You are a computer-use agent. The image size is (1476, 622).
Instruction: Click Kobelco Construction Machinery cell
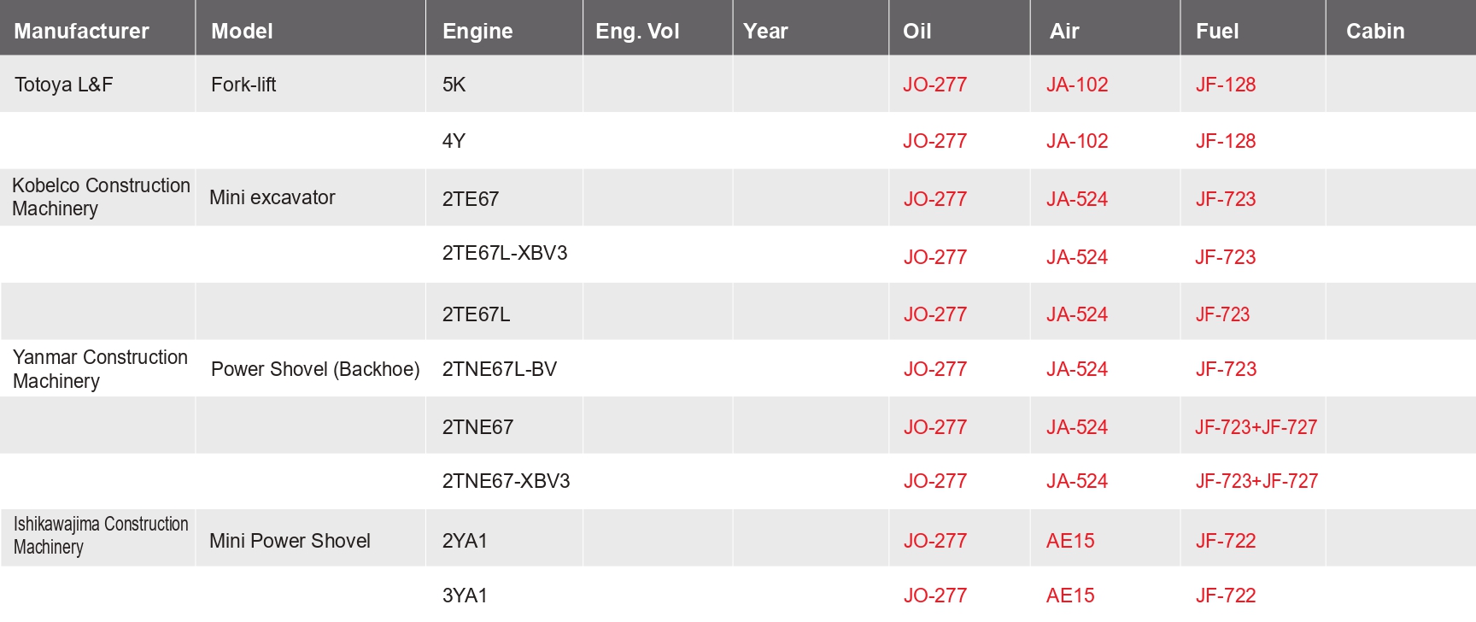pyautogui.click(x=100, y=197)
